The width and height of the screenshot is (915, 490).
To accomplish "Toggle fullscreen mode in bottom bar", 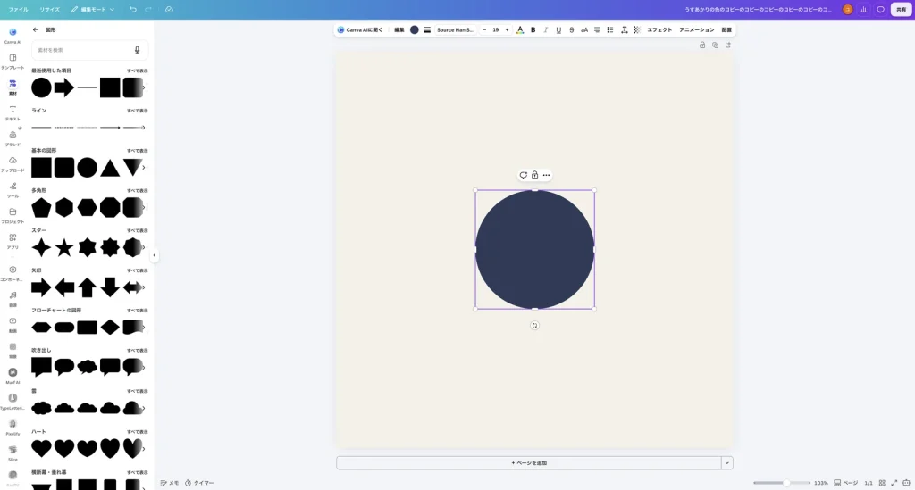I will coord(894,483).
